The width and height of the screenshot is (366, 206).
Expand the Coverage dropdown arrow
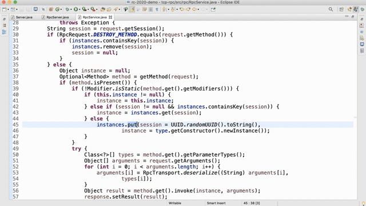point(88,10)
